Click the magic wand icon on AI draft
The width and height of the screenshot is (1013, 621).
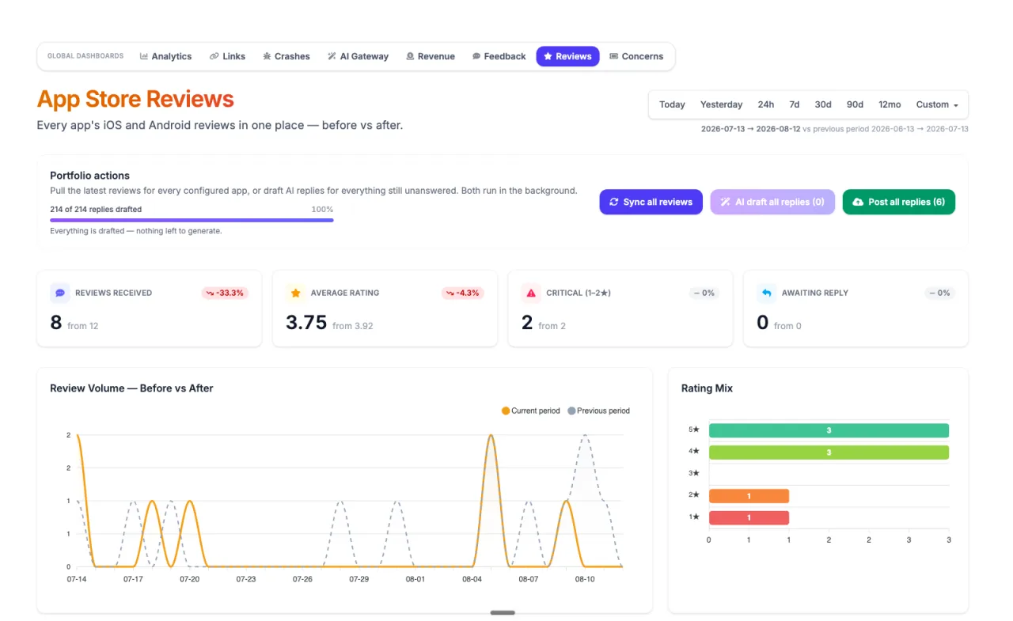coord(725,202)
